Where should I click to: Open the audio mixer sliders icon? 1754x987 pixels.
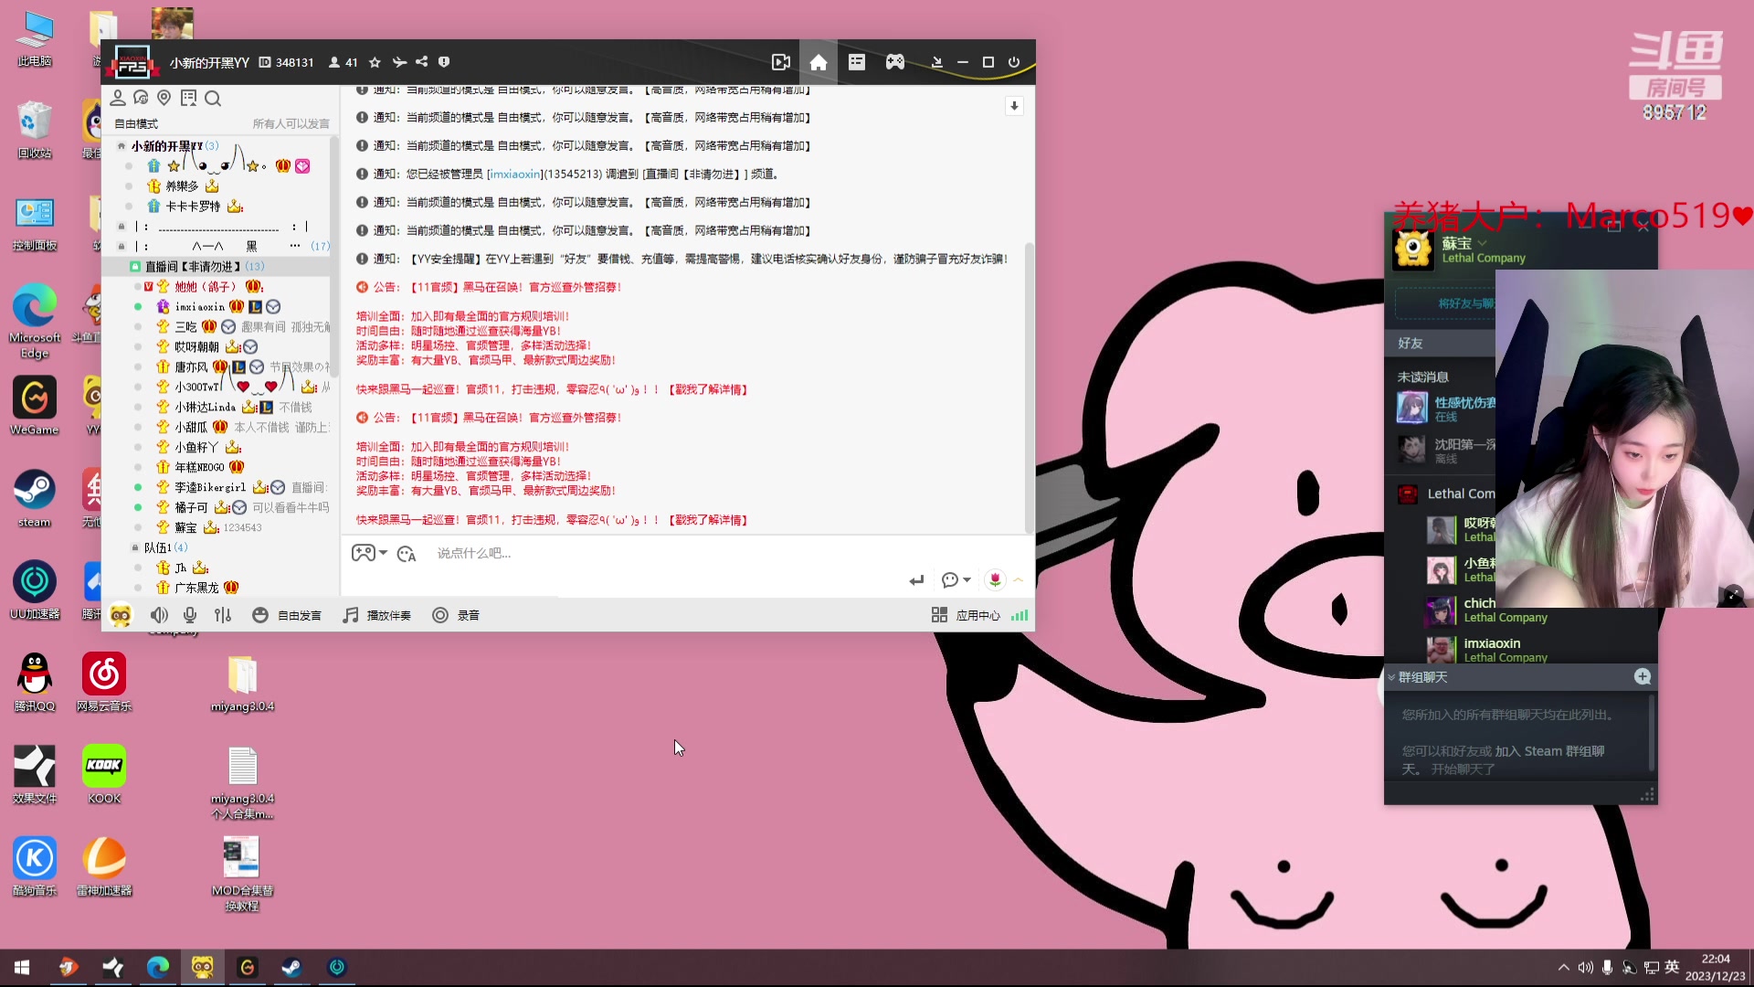click(x=223, y=615)
